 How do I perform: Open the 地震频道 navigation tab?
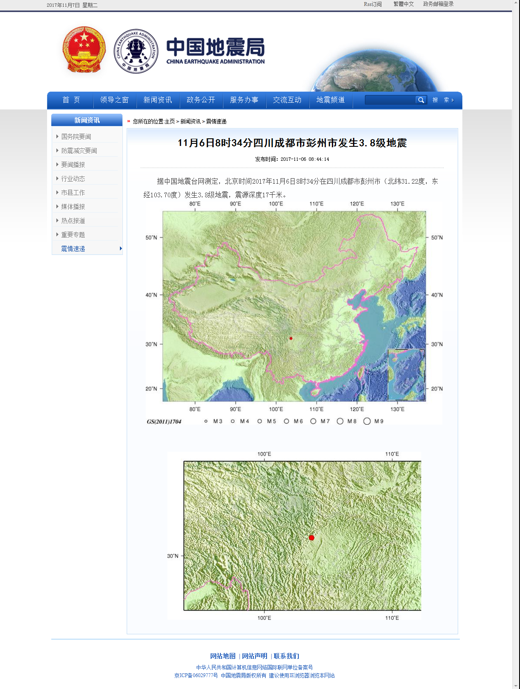331,100
